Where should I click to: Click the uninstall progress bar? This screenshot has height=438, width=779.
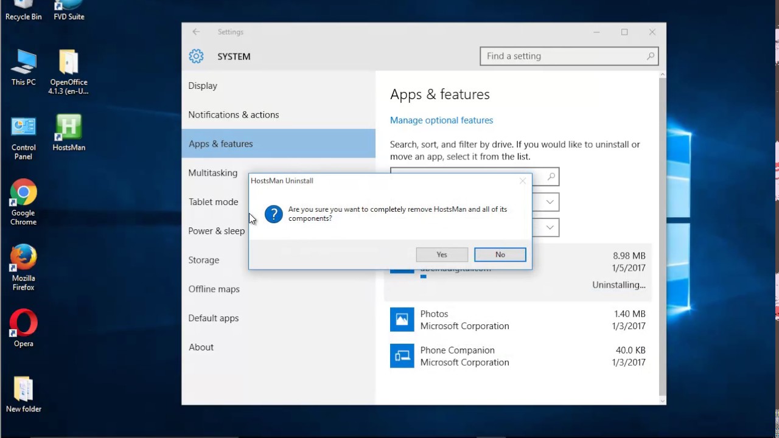(424, 277)
